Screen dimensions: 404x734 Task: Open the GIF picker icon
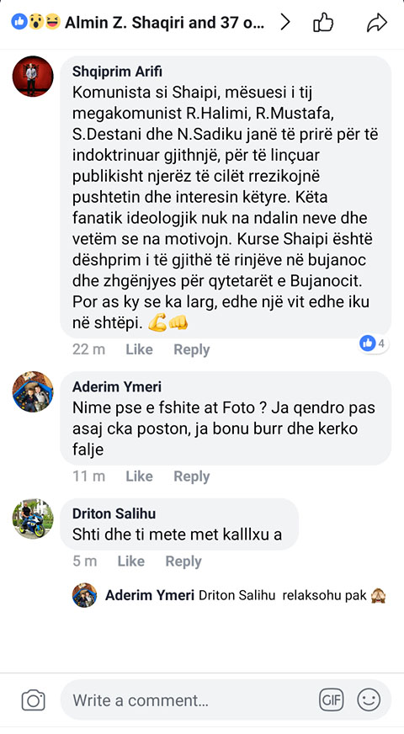point(332,700)
